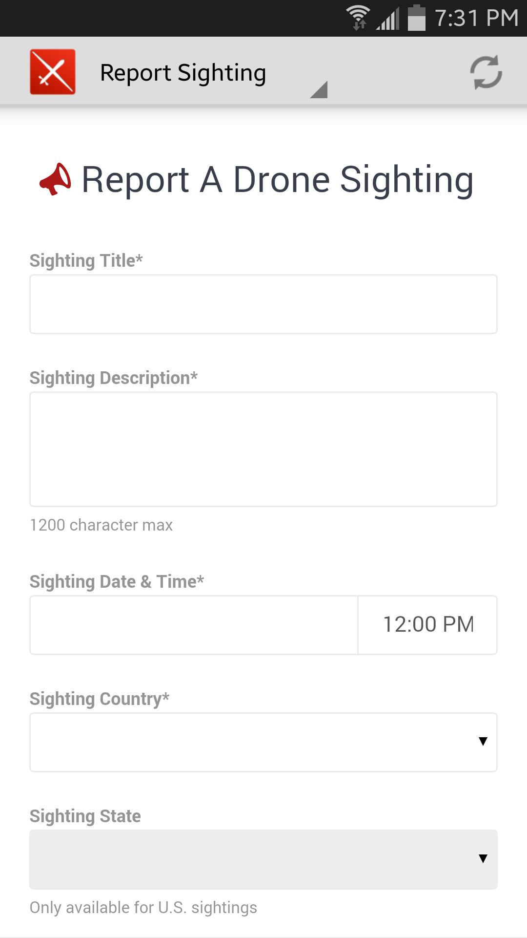
Task: Open the navigation spinner triangle beside Report Sighting
Action: (319, 89)
